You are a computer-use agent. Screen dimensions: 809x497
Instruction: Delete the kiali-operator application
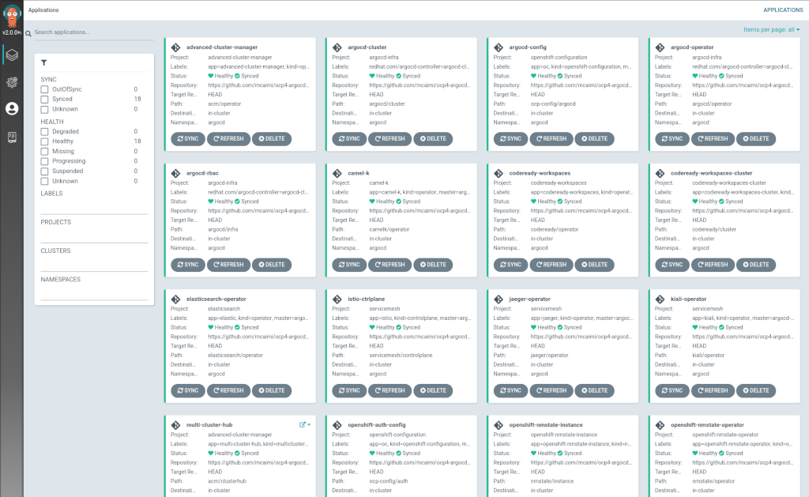coord(756,390)
